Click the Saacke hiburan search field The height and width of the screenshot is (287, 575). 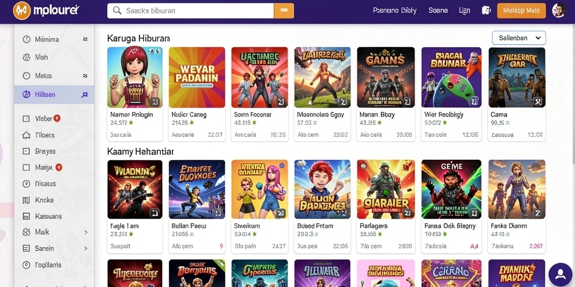pos(191,11)
